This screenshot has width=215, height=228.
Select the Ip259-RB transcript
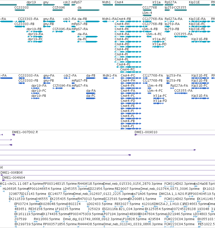[x=168, y=32]
